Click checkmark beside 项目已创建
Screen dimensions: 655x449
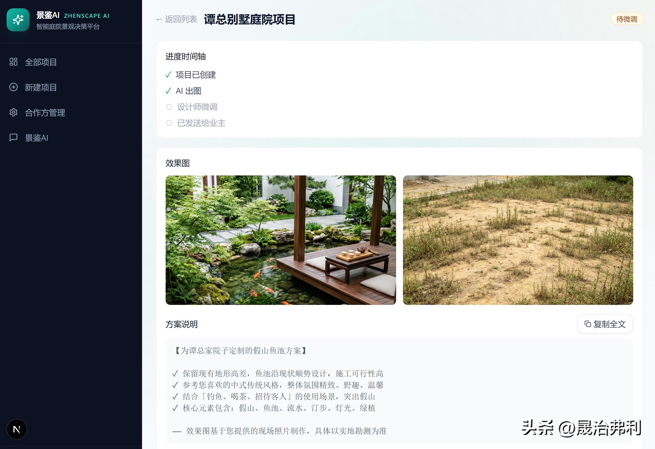pyautogui.click(x=168, y=75)
